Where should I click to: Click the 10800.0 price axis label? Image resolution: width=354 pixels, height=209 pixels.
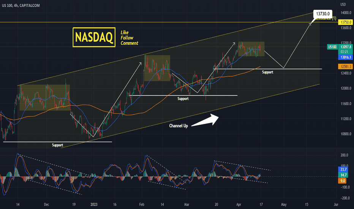click(x=346, y=134)
